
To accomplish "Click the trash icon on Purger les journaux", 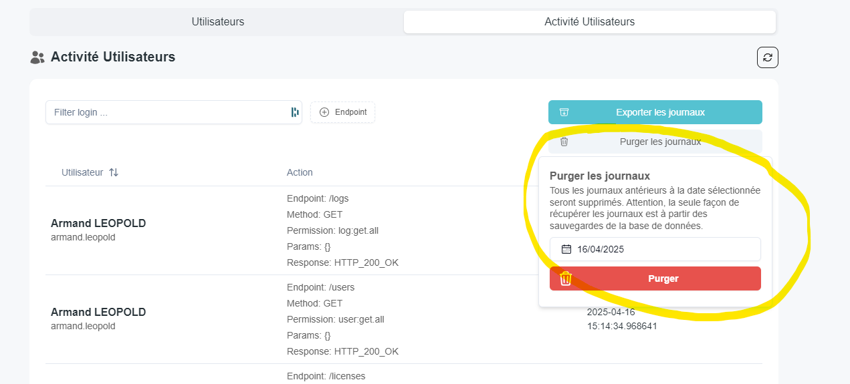I will [564, 142].
